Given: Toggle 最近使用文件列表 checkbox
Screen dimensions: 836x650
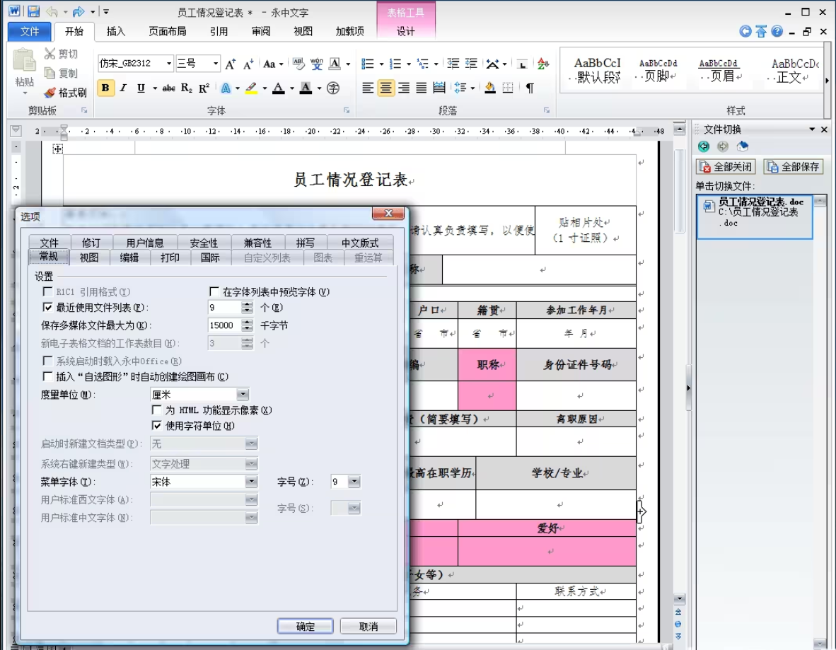Looking at the screenshot, I should (48, 307).
